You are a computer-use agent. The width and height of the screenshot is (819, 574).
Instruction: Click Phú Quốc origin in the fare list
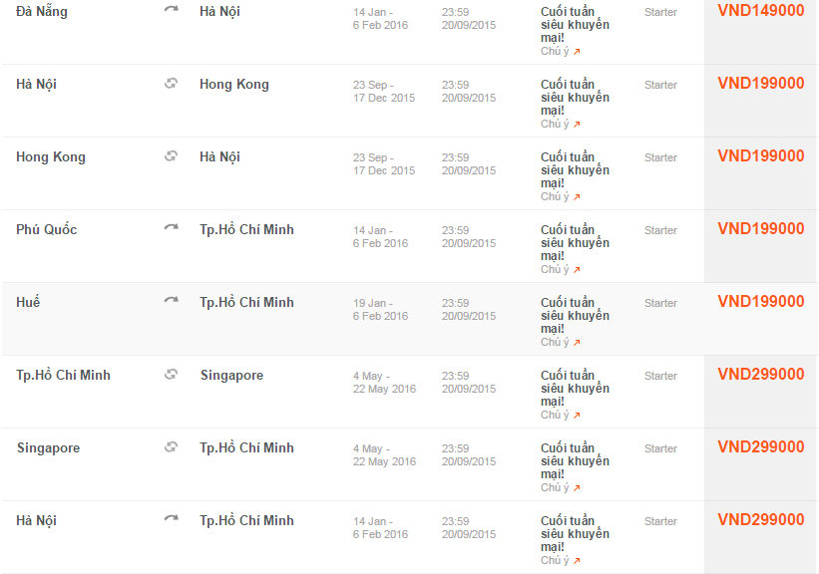(46, 230)
